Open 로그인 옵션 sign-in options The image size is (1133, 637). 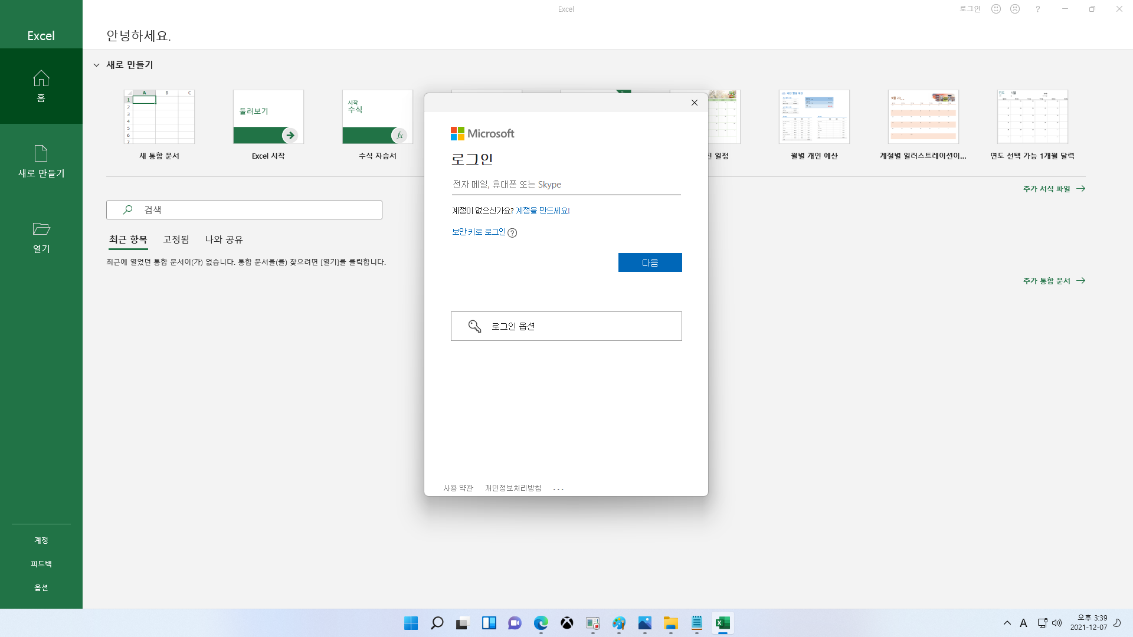(566, 326)
